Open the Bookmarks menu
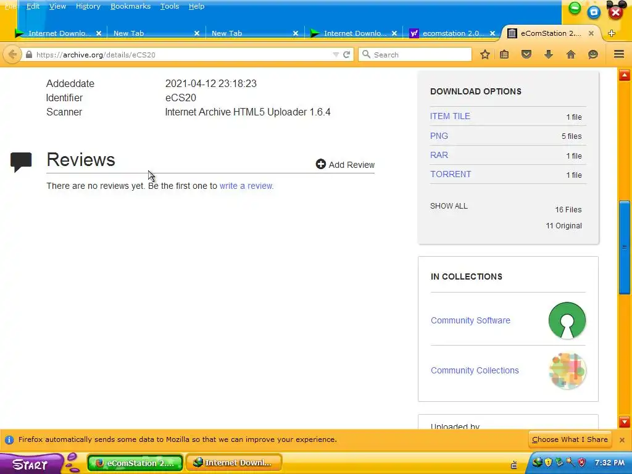The width and height of the screenshot is (632, 474). pyautogui.click(x=130, y=6)
